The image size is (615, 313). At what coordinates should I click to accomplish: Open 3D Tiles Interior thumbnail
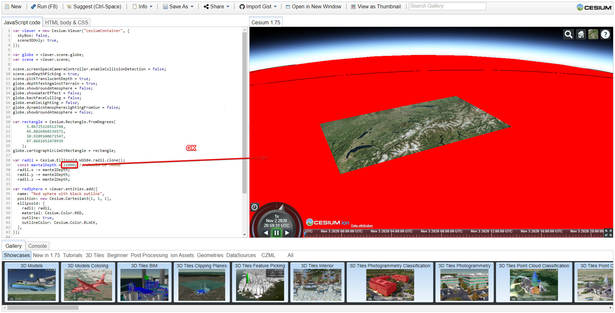pos(317,282)
